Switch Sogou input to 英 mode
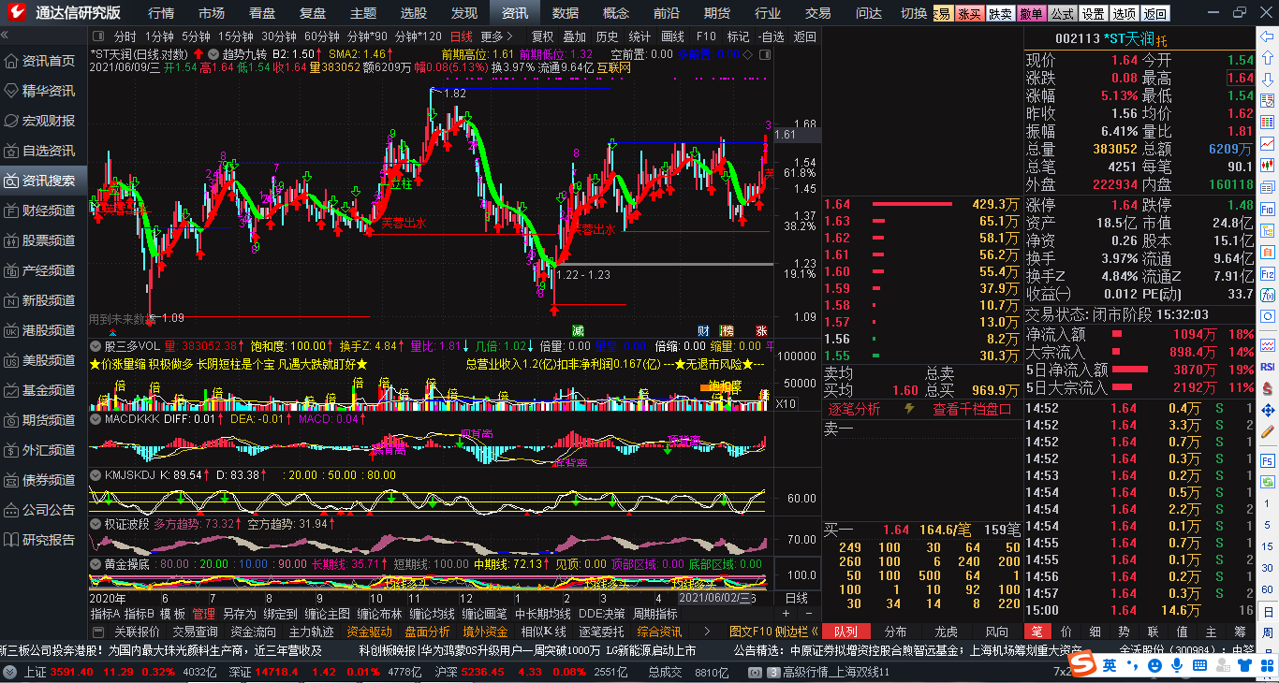 pos(1109,665)
